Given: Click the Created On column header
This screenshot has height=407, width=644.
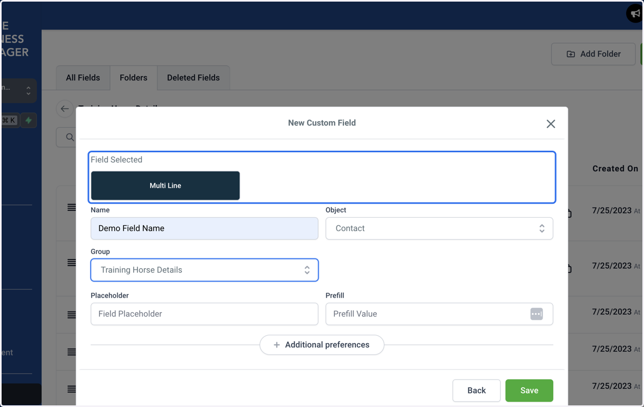Looking at the screenshot, I should (616, 168).
